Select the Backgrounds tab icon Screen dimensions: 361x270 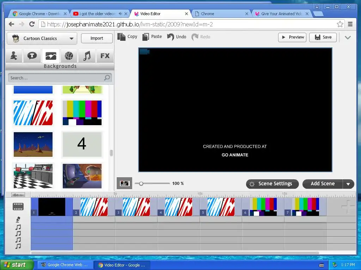pyautogui.click(x=51, y=56)
